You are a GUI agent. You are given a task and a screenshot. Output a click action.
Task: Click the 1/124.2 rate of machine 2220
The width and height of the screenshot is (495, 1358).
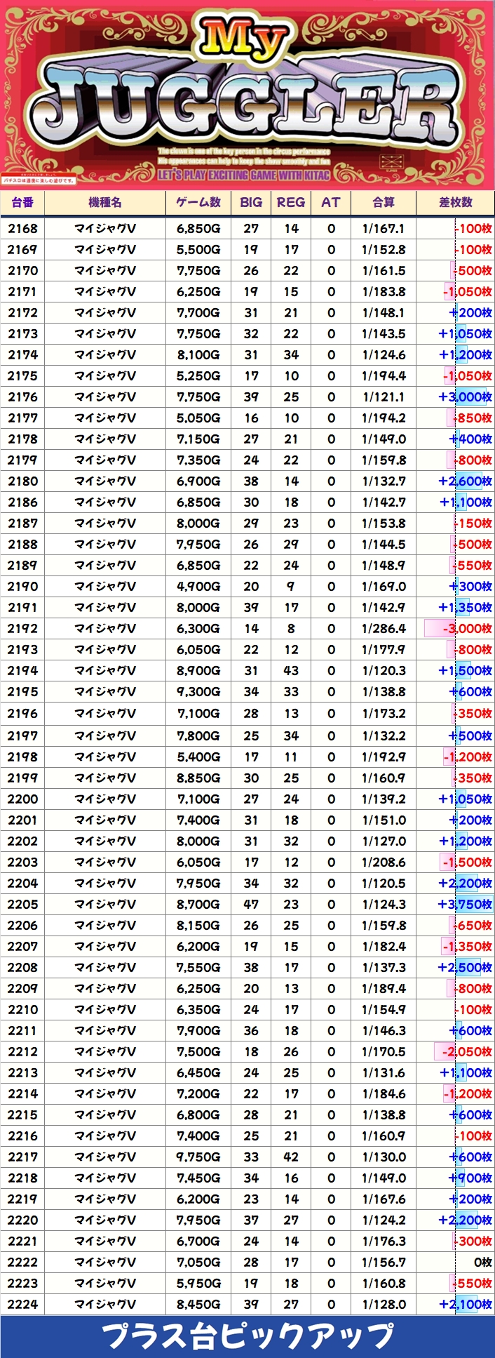point(384,1220)
